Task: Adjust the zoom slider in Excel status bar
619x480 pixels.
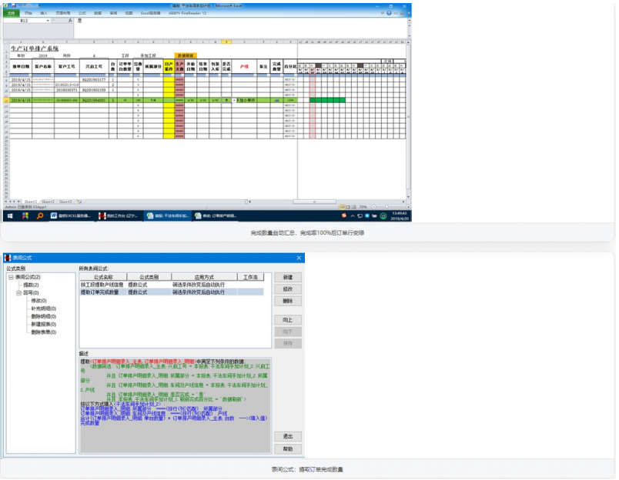Action: [386, 207]
